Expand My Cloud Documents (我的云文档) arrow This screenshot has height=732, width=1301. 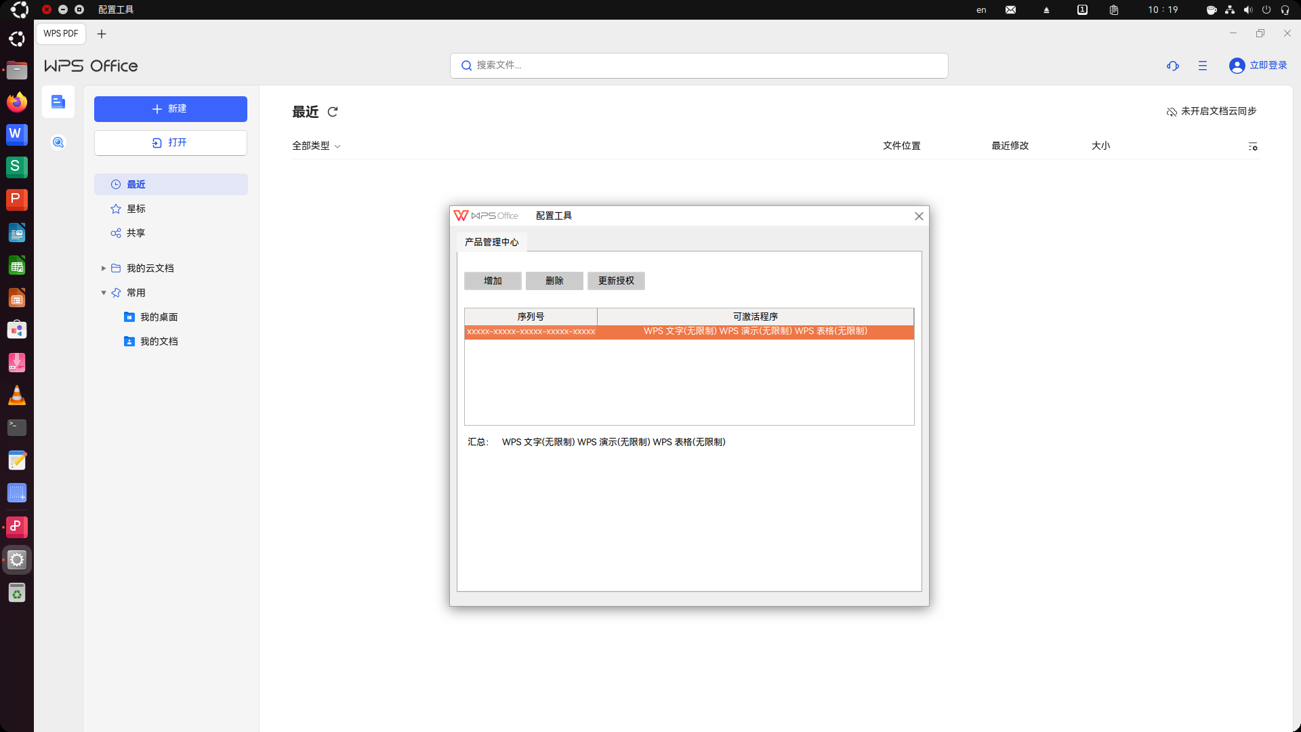pos(104,268)
